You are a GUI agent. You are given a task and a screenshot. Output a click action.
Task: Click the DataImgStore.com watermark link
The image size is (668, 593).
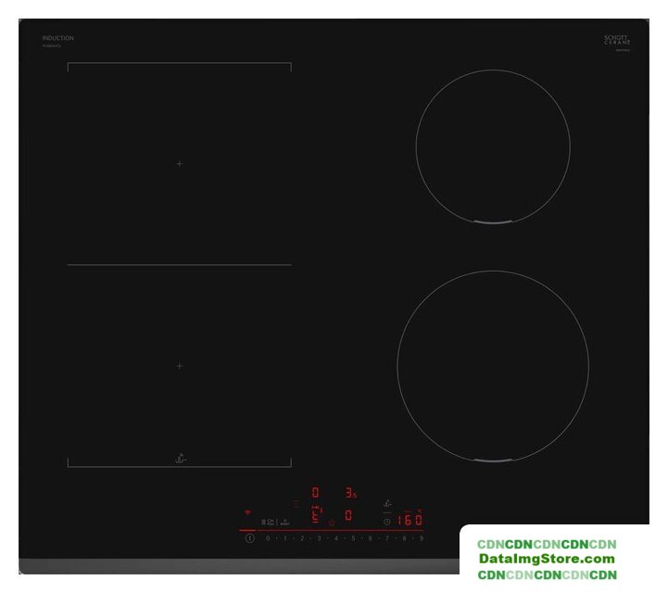click(547, 559)
